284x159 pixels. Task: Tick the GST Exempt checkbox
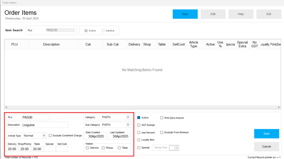click(139, 125)
